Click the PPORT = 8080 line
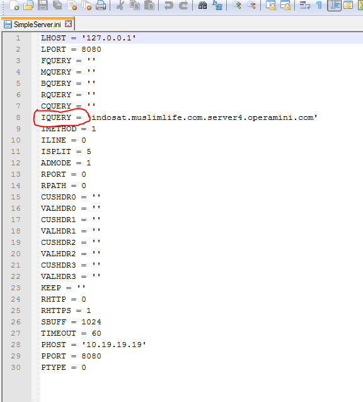Viewport: 363px width, 402px height. (71, 356)
